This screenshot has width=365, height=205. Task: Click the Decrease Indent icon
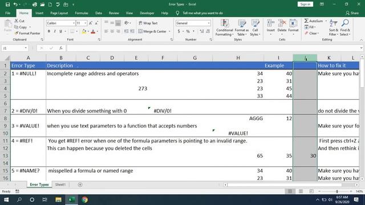click(x=126, y=31)
